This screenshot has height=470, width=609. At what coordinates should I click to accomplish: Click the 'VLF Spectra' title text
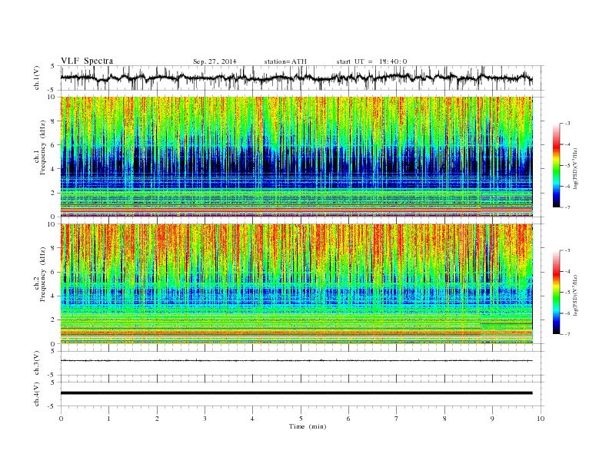[87, 61]
